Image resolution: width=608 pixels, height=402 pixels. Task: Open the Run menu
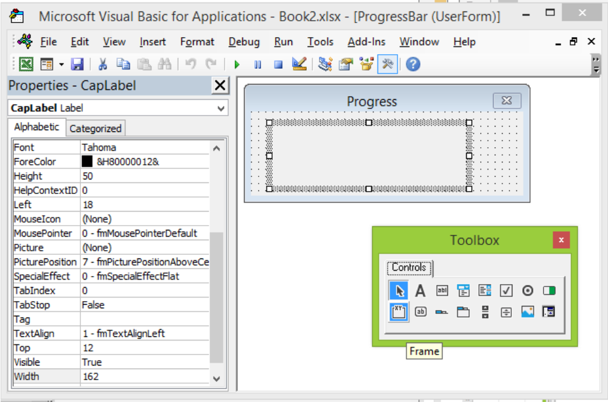[x=284, y=42]
